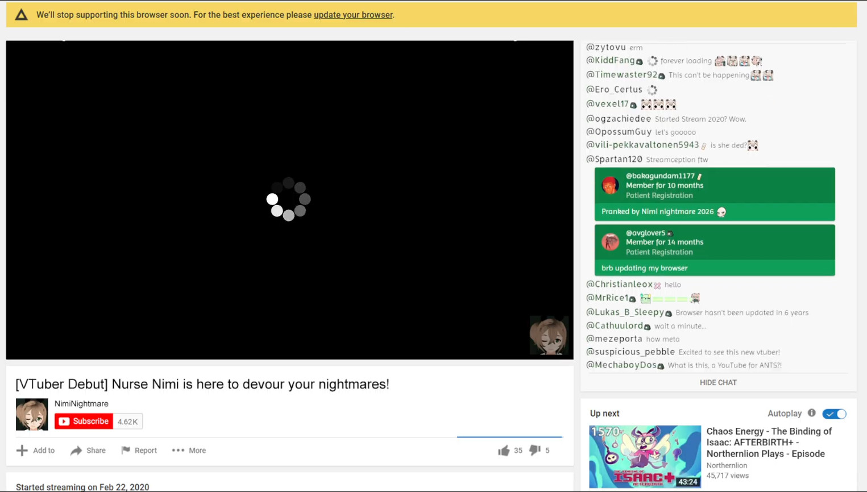The width and height of the screenshot is (867, 492).
Task: Open the @MrRice1 chat username
Action: click(x=607, y=298)
